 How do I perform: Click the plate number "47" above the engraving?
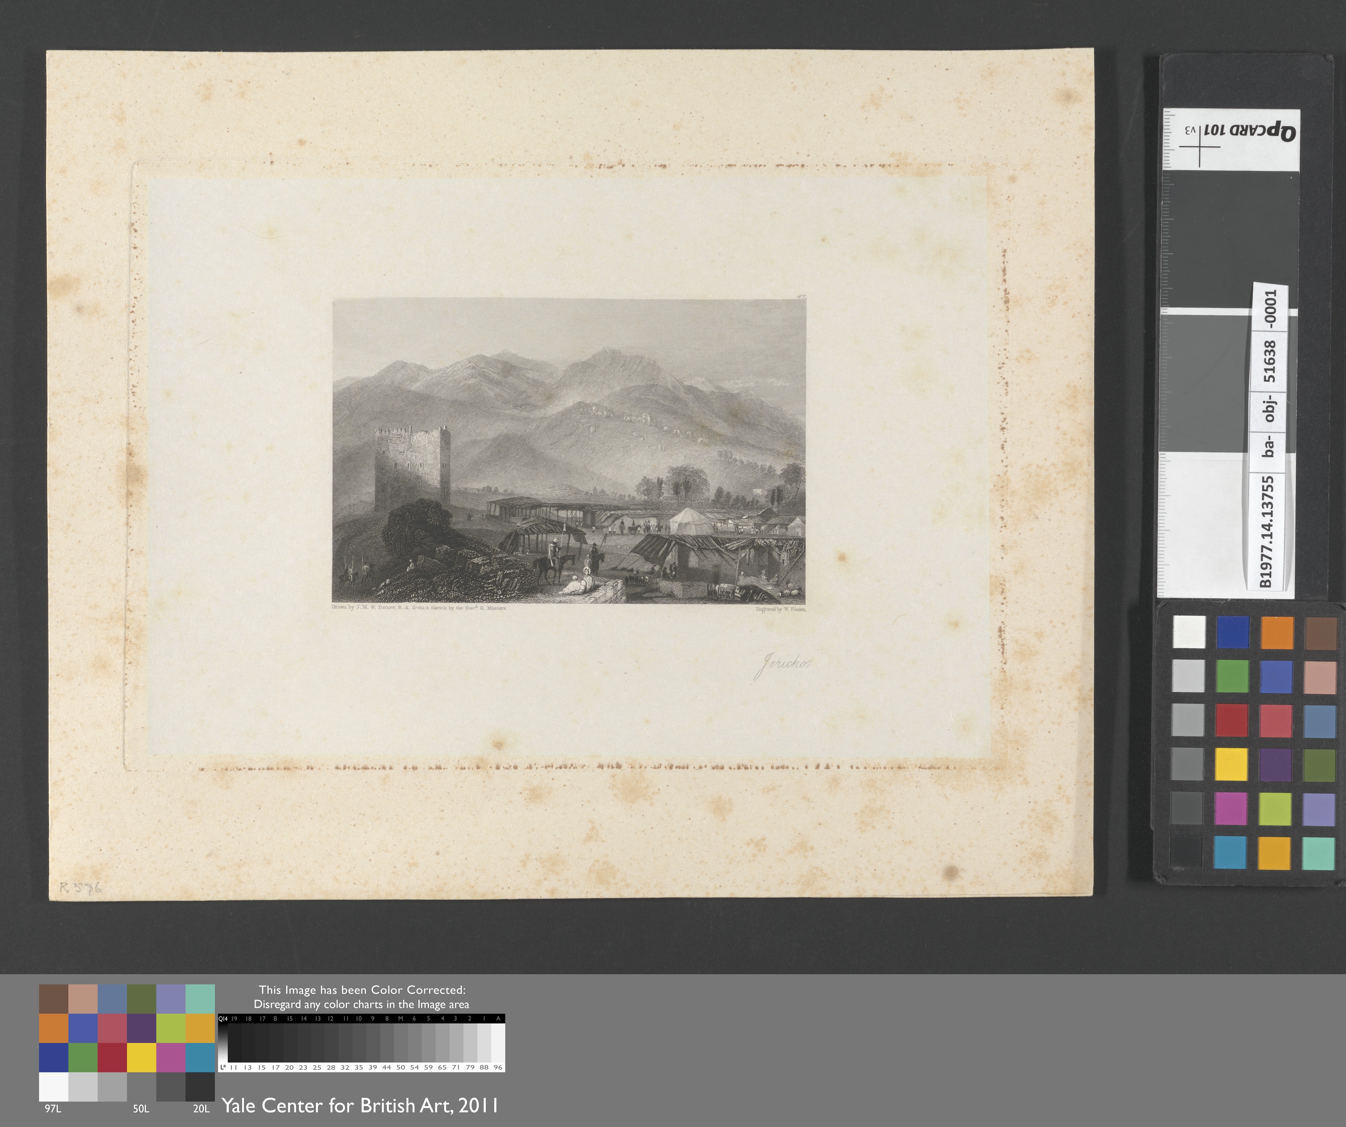pos(801,296)
